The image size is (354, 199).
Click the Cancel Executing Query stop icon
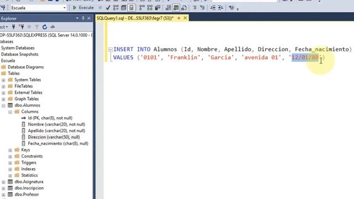click(x=100, y=8)
